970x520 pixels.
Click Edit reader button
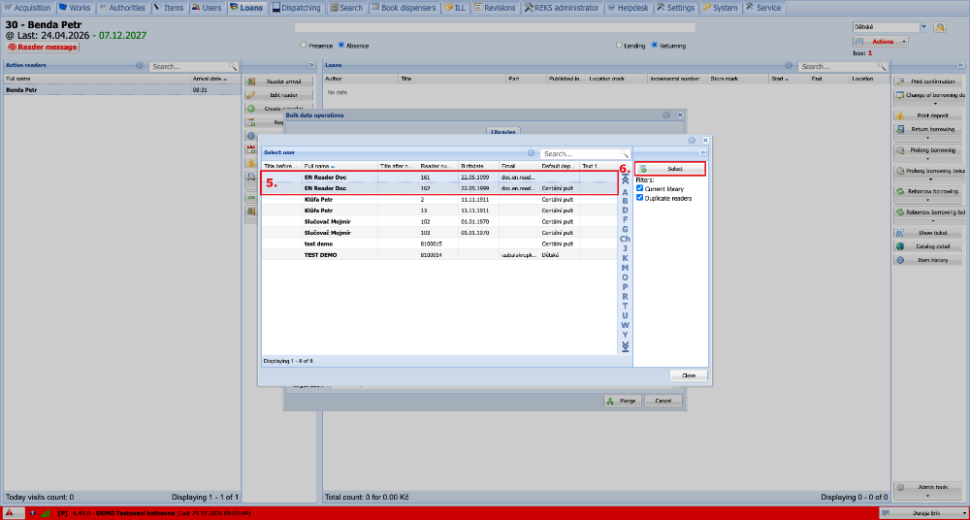click(x=279, y=95)
